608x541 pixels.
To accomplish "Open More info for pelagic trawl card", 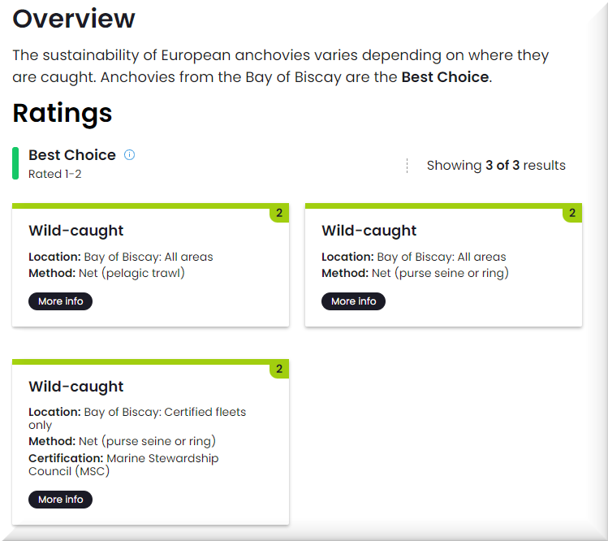I will [61, 301].
